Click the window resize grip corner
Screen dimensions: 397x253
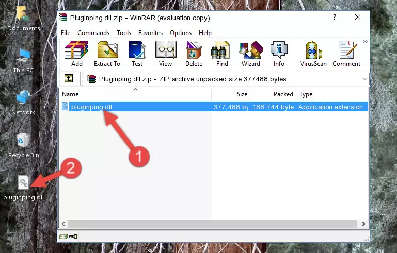point(366,239)
